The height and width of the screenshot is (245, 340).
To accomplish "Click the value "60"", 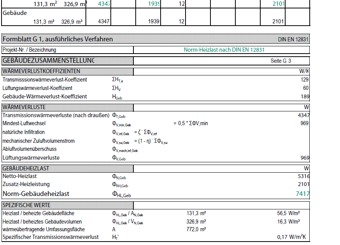I will pyautogui.click(x=306, y=88).
